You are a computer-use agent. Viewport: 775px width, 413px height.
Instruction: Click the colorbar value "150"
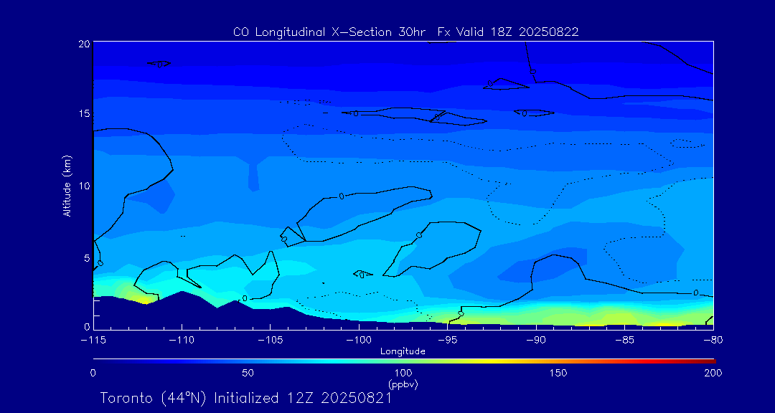pyautogui.click(x=558, y=373)
